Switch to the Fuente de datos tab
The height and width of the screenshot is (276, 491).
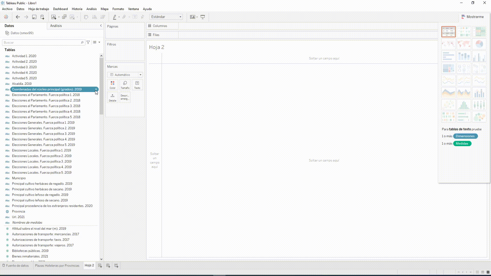[x=17, y=266]
